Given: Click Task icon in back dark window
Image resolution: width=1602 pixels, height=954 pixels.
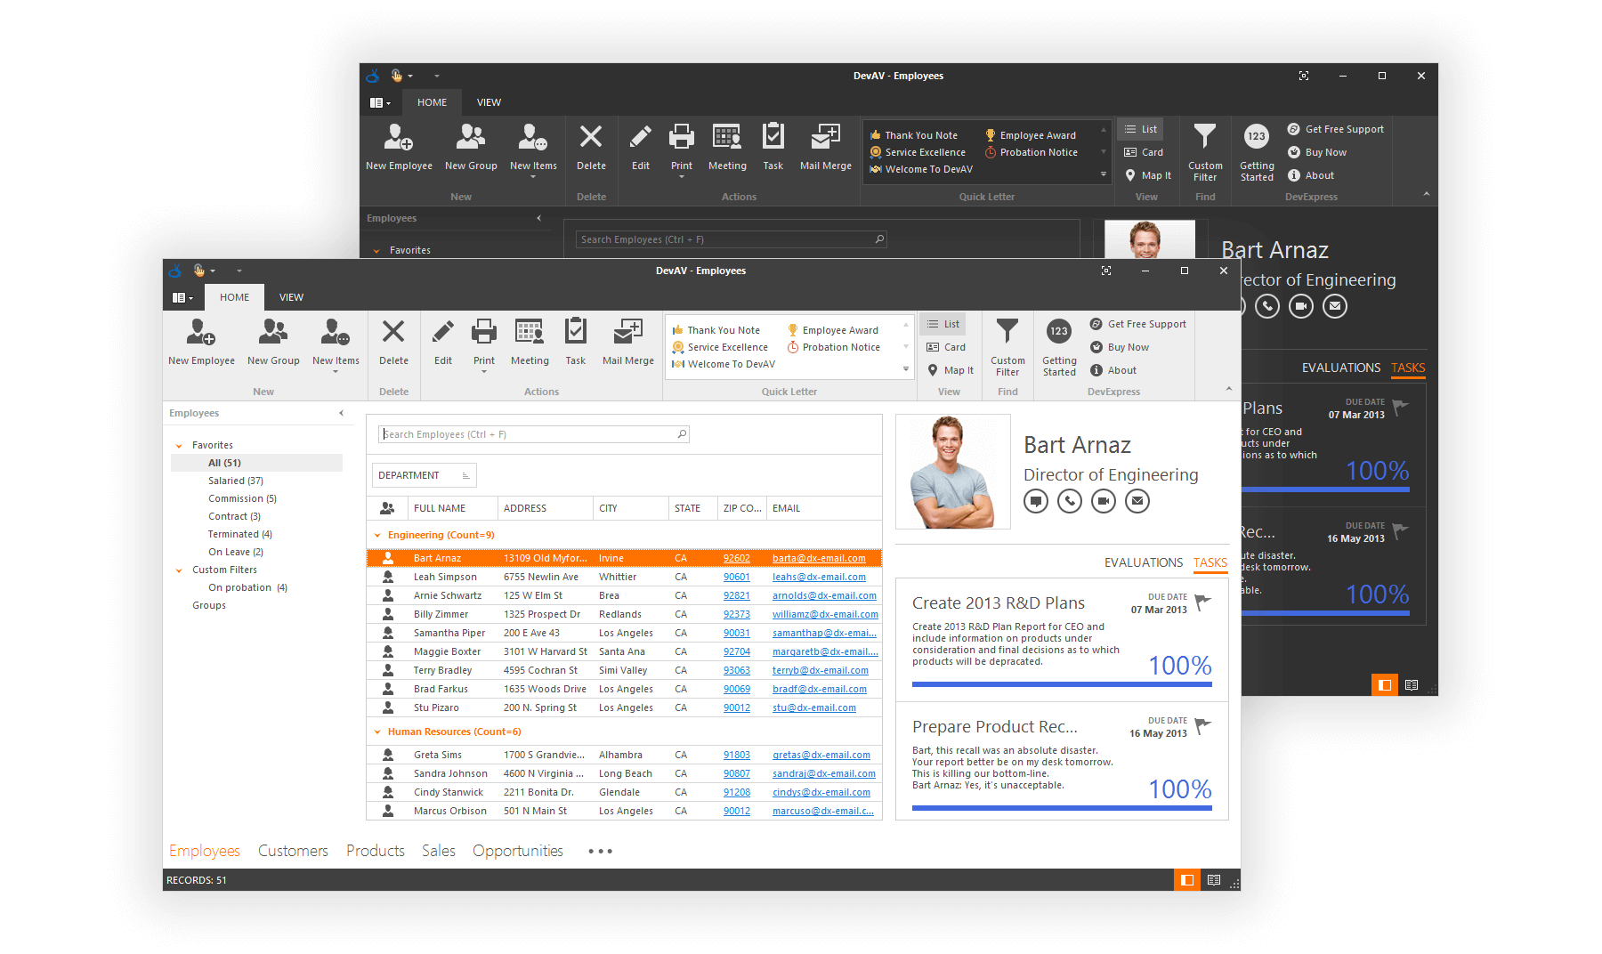Looking at the screenshot, I should [x=773, y=137].
